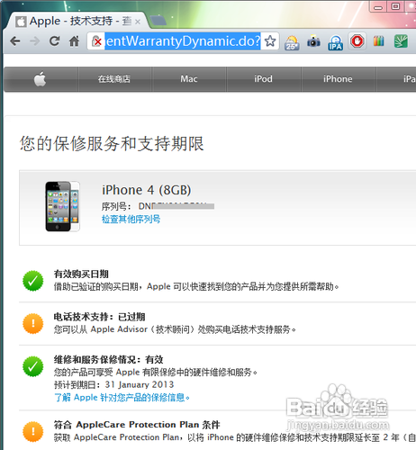Open Mac in the Apple navigation

[x=189, y=79]
